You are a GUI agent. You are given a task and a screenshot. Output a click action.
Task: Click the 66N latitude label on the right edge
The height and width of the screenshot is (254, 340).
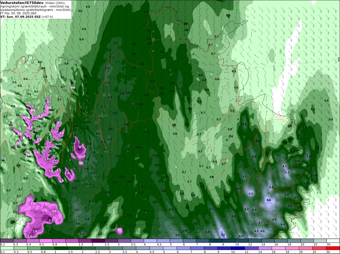[339, 59]
